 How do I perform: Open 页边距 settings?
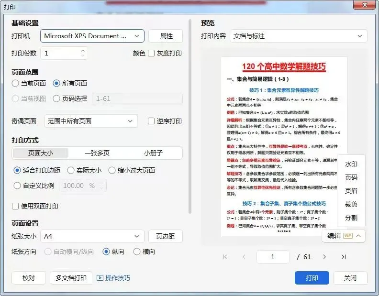(x=166, y=236)
